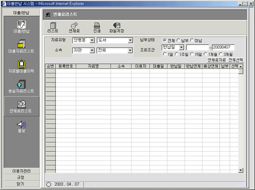This screenshot has height=190, width=255.
Task: Click the clock icon in status bar
Action: tap(48, 184)
